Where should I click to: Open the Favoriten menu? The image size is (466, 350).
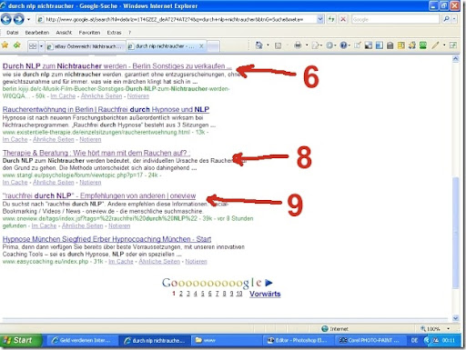coord(89,33)
